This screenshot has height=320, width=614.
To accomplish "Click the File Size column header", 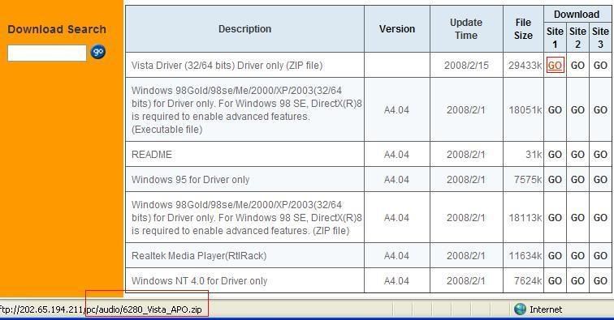I will pyautogui.click(x=523, y=29).
